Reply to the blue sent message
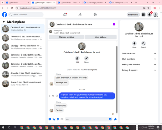This screenshot has height=130, width=162. [x=53, y=96]
